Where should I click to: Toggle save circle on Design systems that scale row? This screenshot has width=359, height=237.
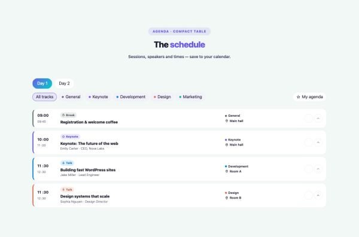[x=309, y=195]
